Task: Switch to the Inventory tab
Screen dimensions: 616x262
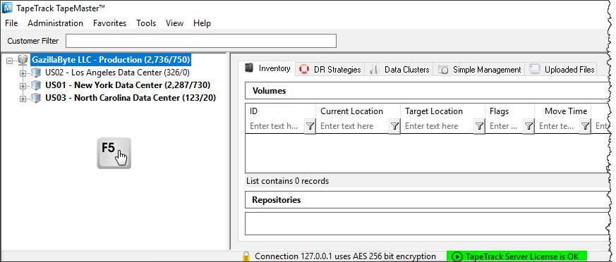Action: point(267,68)
